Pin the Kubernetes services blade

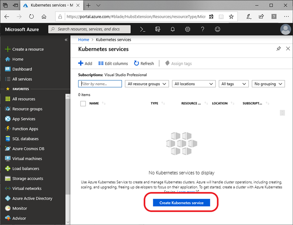coord(279,49)
